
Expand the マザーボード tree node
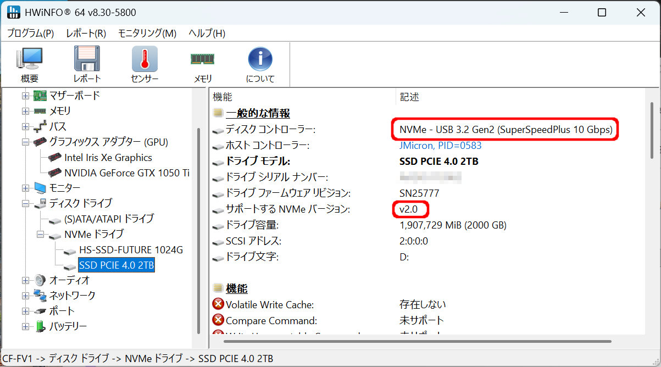click(x=25, y=96)
